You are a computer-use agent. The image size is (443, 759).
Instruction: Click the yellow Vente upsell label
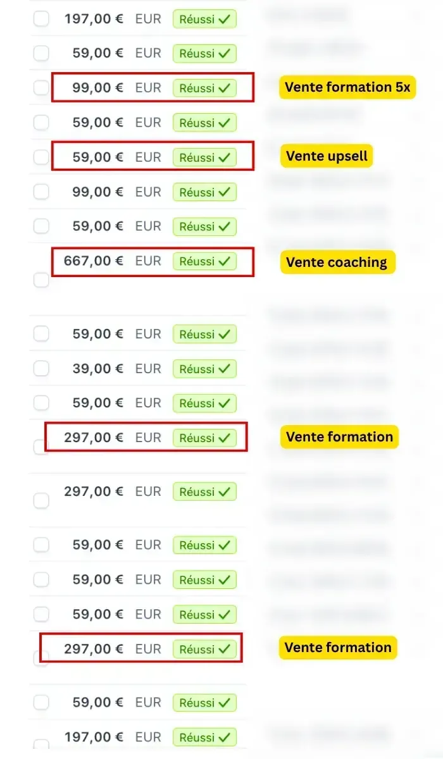[x=327, y=156]
